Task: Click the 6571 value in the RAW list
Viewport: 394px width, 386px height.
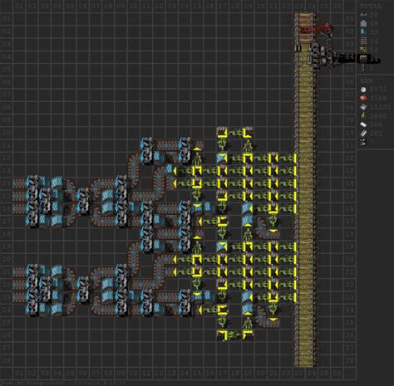Action: pyautogui.click(x=378, y=90)
